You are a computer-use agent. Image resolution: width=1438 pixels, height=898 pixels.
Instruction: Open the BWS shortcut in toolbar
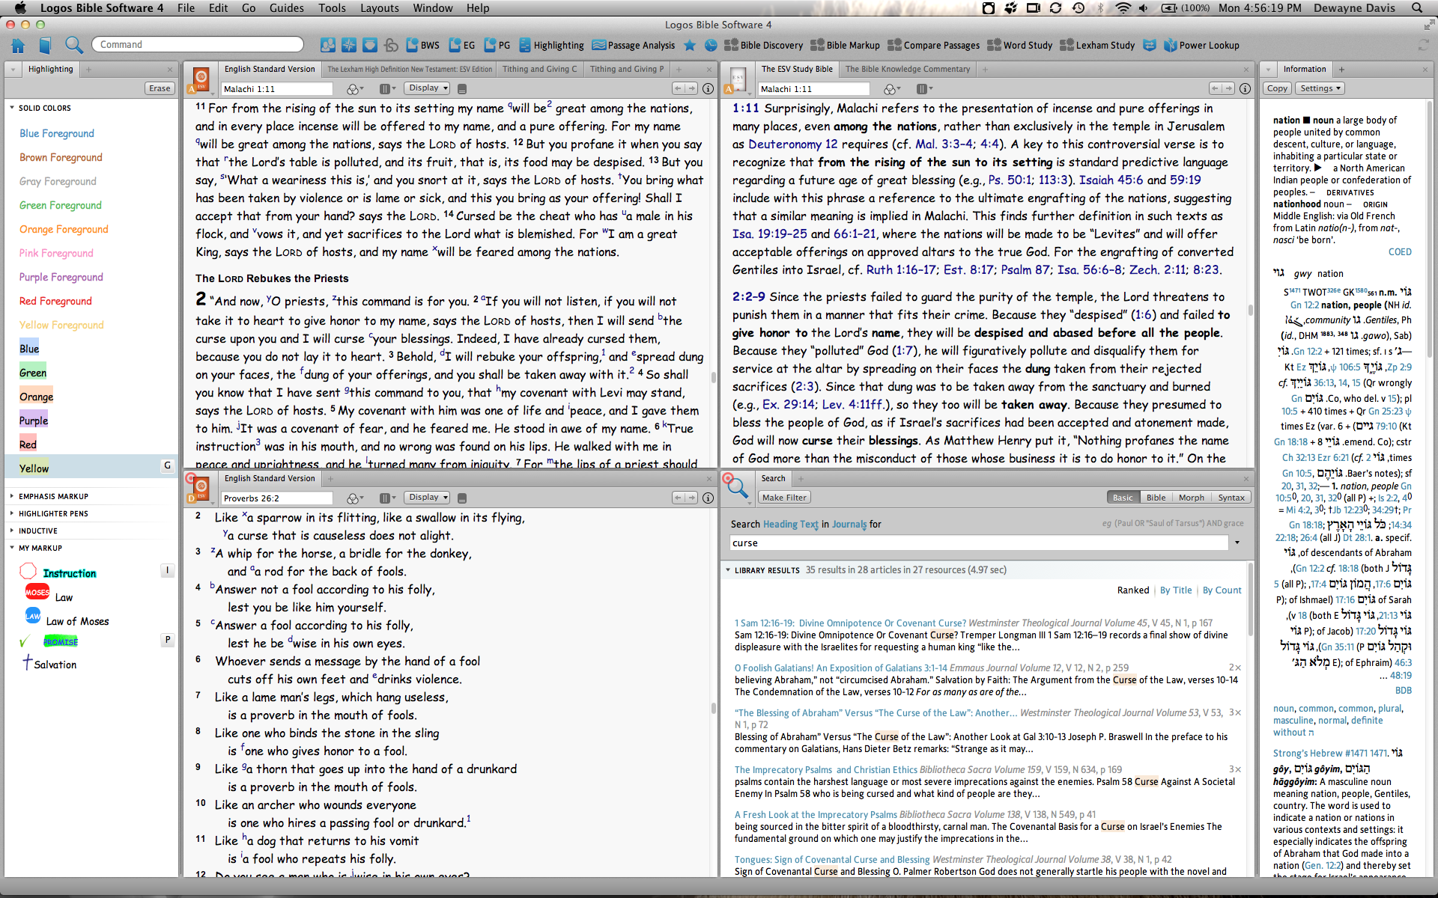422,45
